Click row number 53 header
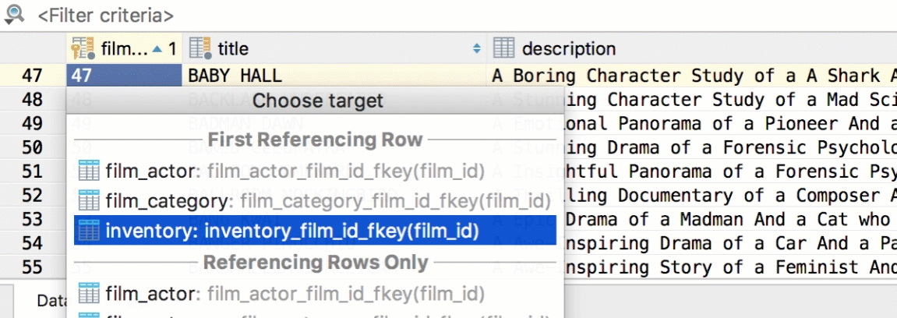The image size is (897, 318). (x=33, y=220)
